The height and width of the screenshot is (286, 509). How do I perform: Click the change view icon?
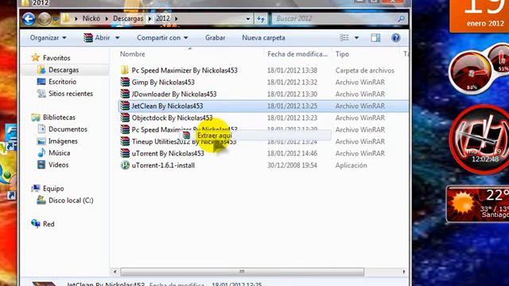click(x=344, y=38)
